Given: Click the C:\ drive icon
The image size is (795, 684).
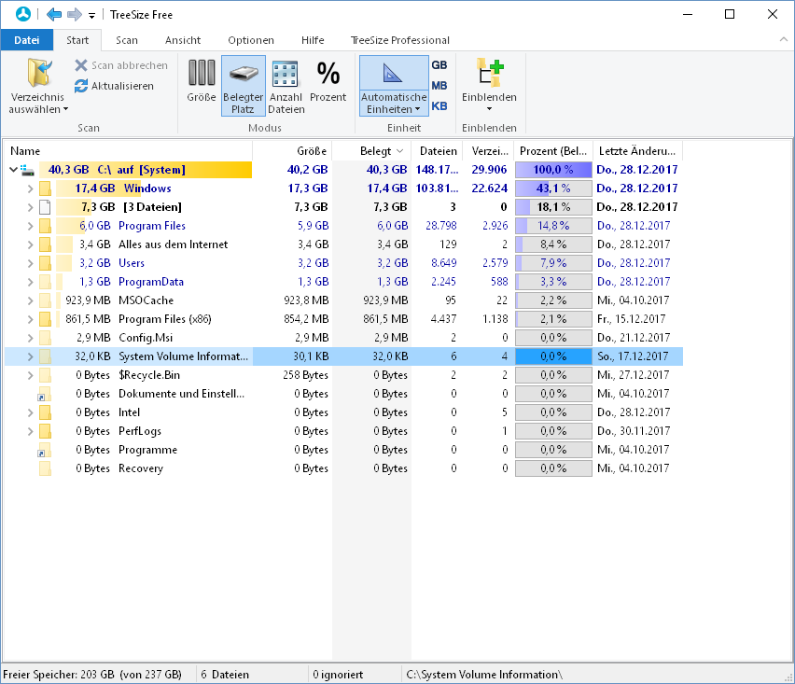Looking at the screenshot, I should [x=27, y=171].
